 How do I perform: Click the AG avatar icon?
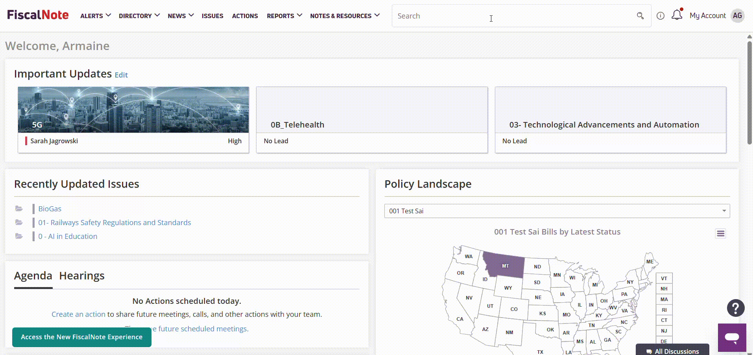click(x=737, y=16)
